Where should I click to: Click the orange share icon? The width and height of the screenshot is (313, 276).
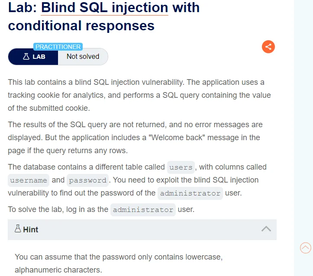click(x=268, y=47)
